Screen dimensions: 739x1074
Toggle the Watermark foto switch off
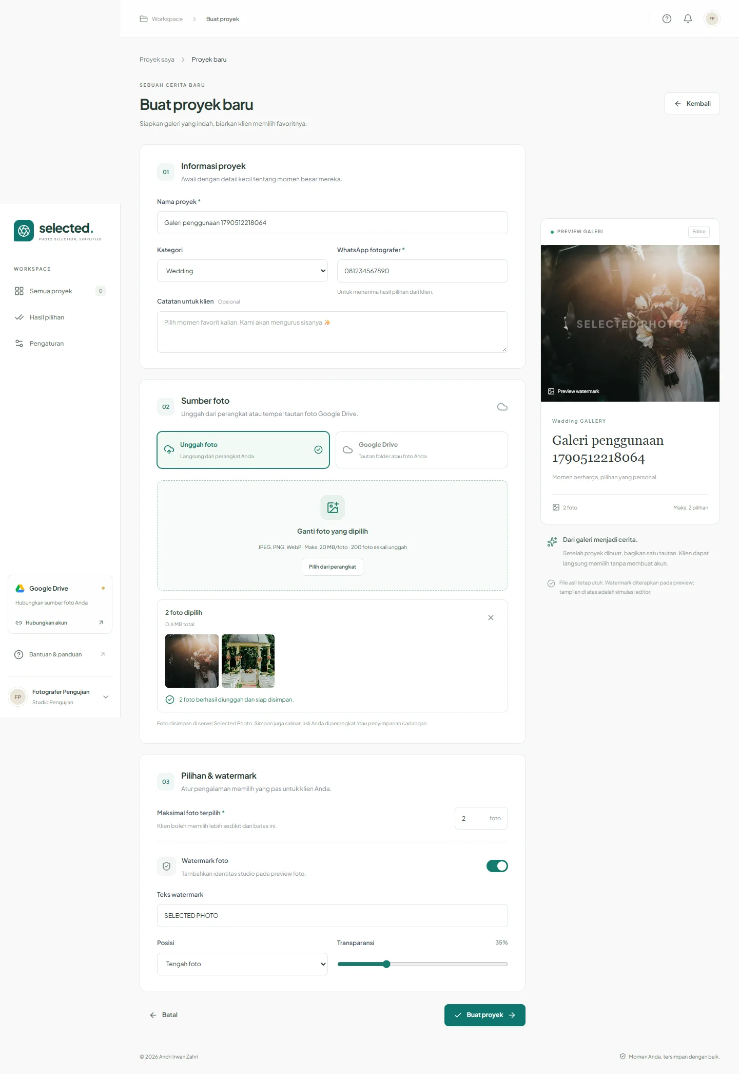(x=497, y=866)
